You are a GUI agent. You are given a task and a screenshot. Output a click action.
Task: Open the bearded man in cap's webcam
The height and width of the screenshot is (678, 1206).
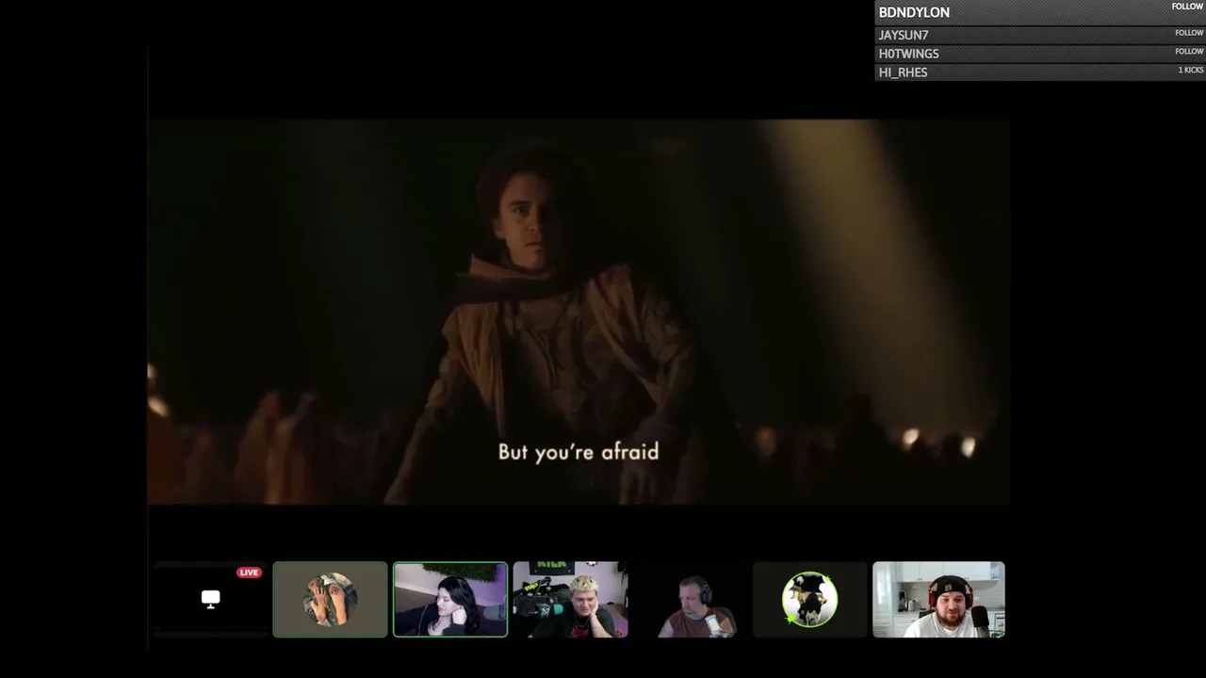[938, 600]
